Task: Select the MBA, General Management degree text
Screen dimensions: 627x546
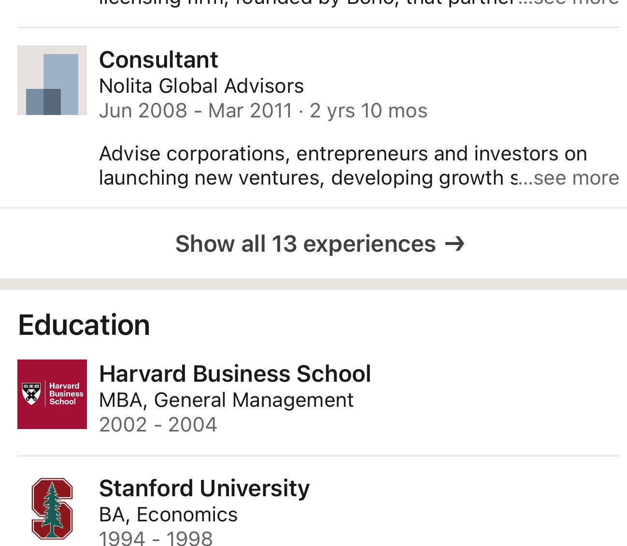Action: point(226,400)
